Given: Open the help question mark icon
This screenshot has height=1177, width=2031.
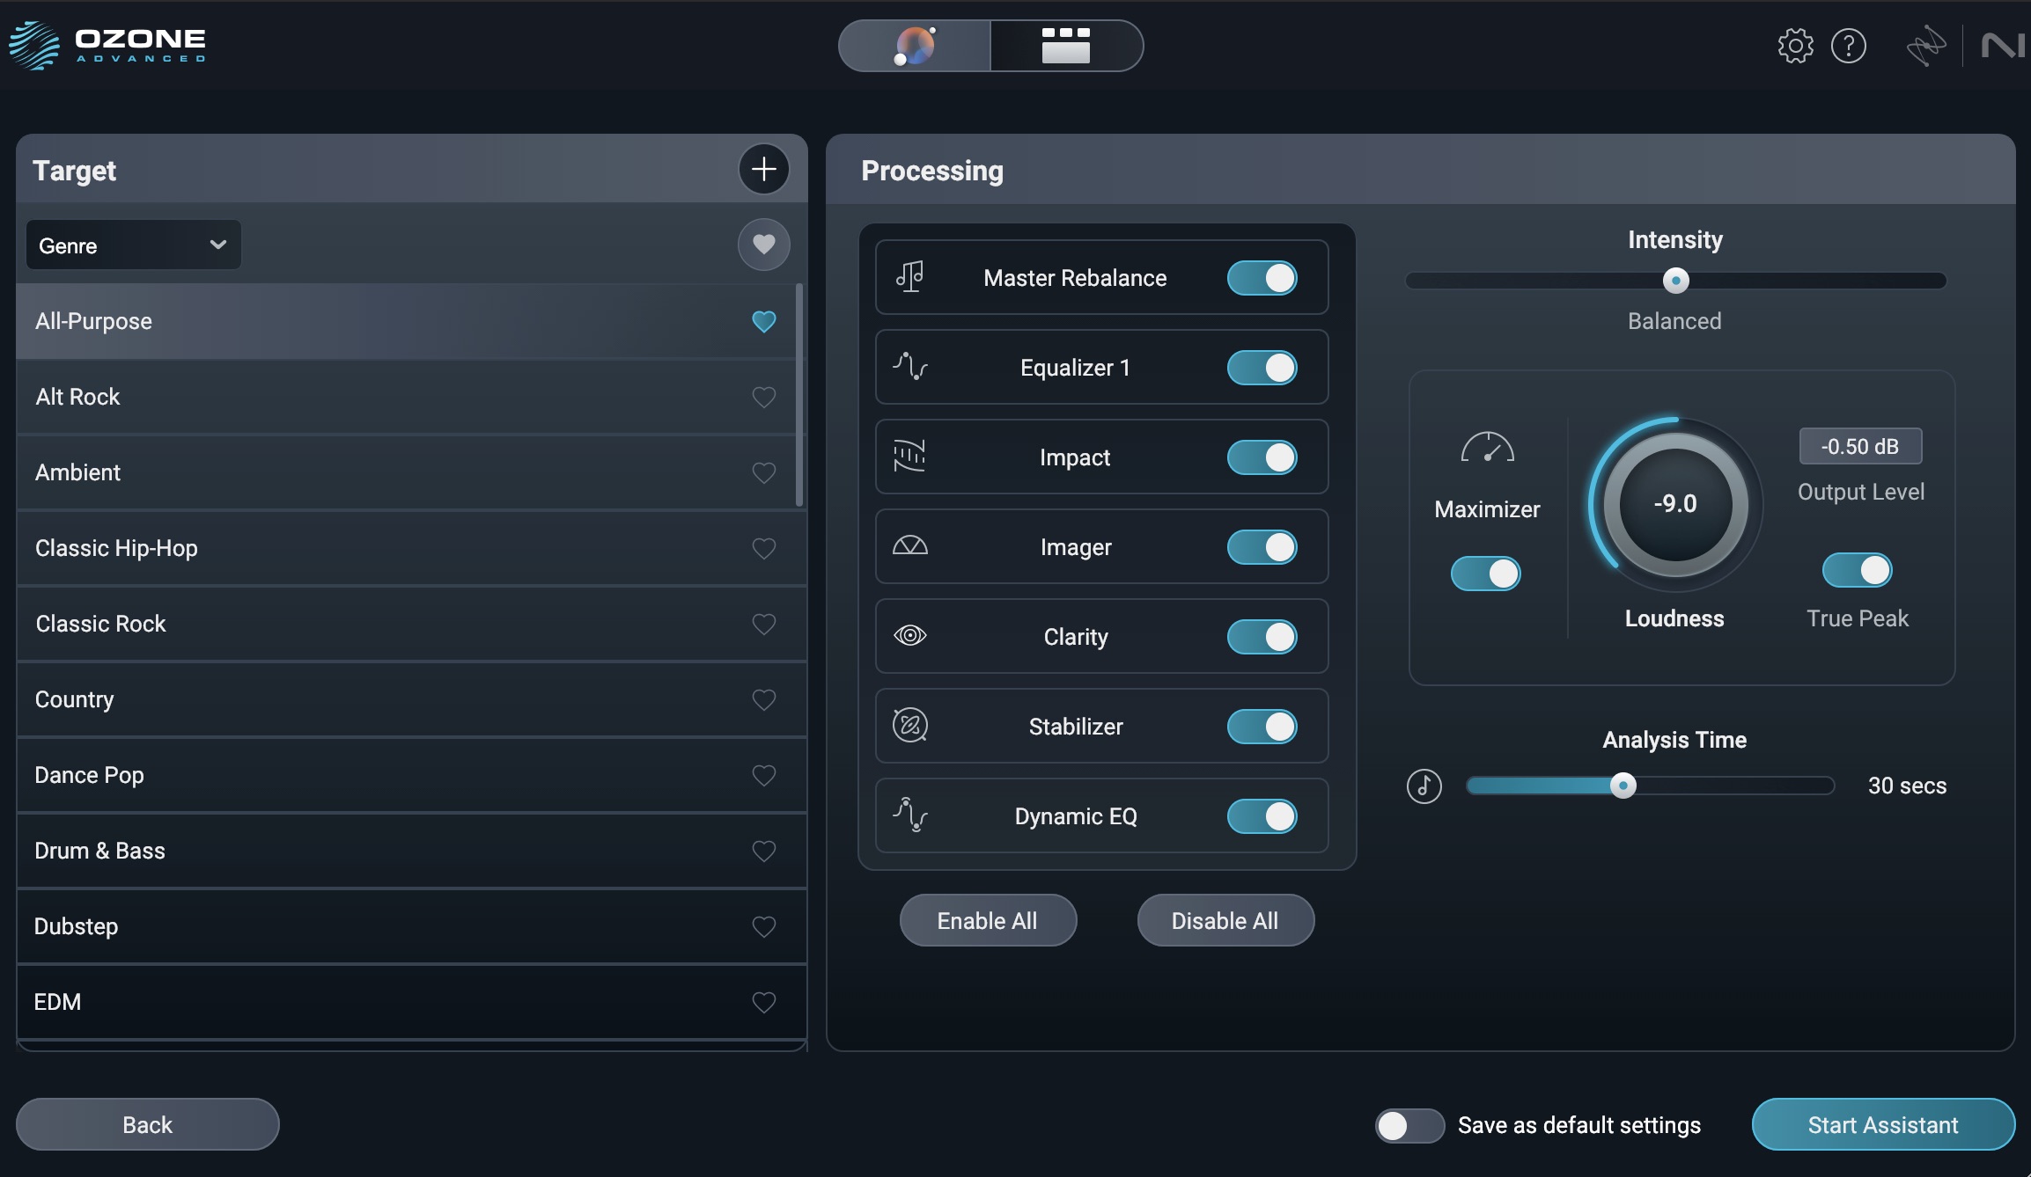Looking at the screenshot, I should coord(1848,46).
